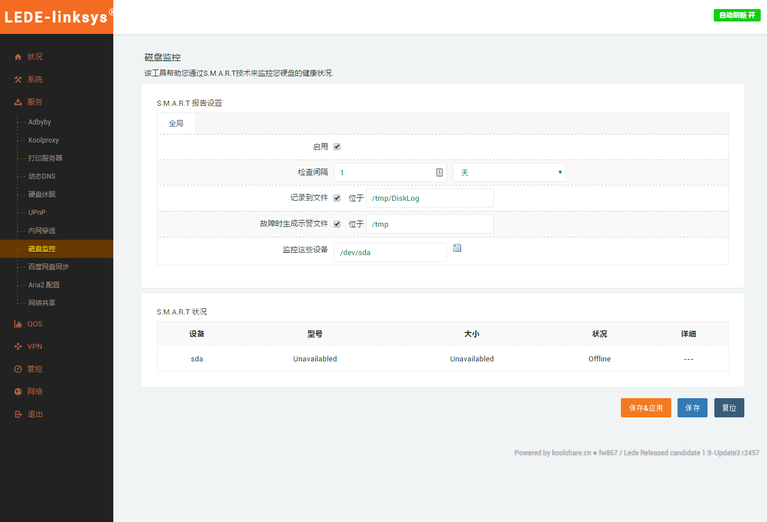Toggle the 故障时生成示警文件 checkbox
767x522 pixels.
[x=337, y=224]
